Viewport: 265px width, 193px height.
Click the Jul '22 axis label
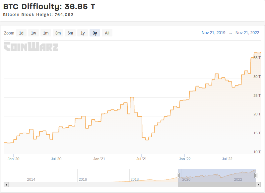[227, 159]
